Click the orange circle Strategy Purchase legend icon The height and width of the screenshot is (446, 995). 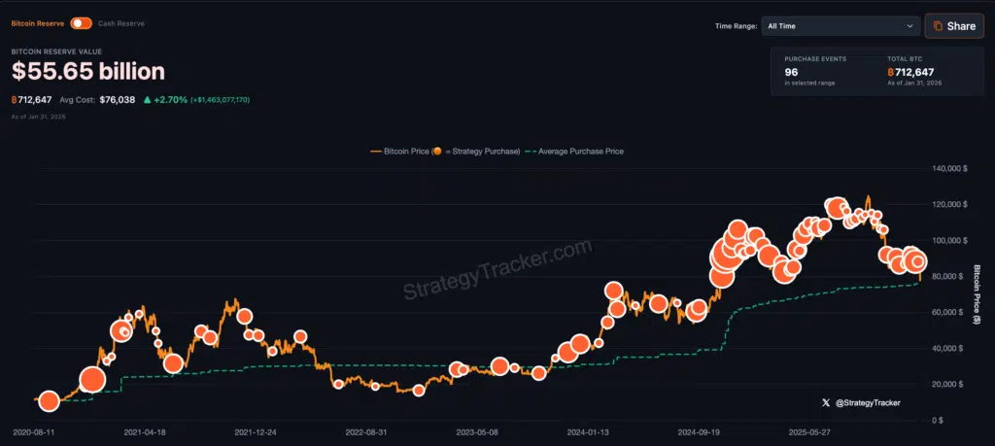[437, 152]
